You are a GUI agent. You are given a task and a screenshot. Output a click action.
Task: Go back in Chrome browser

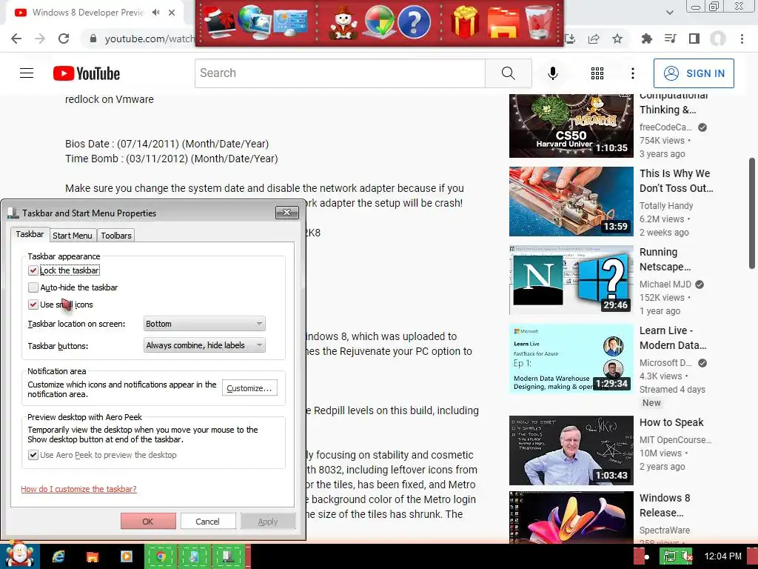click(16, 39)
